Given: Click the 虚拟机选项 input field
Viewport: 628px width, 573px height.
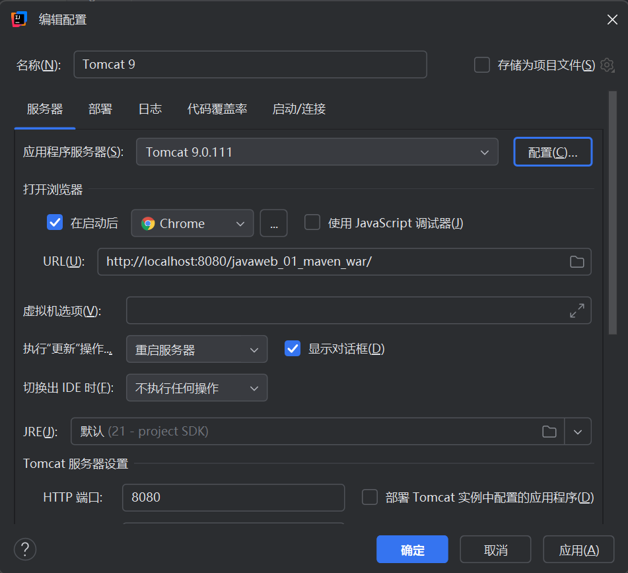Looking at the screenshot, I should click(x=359, y=311).
